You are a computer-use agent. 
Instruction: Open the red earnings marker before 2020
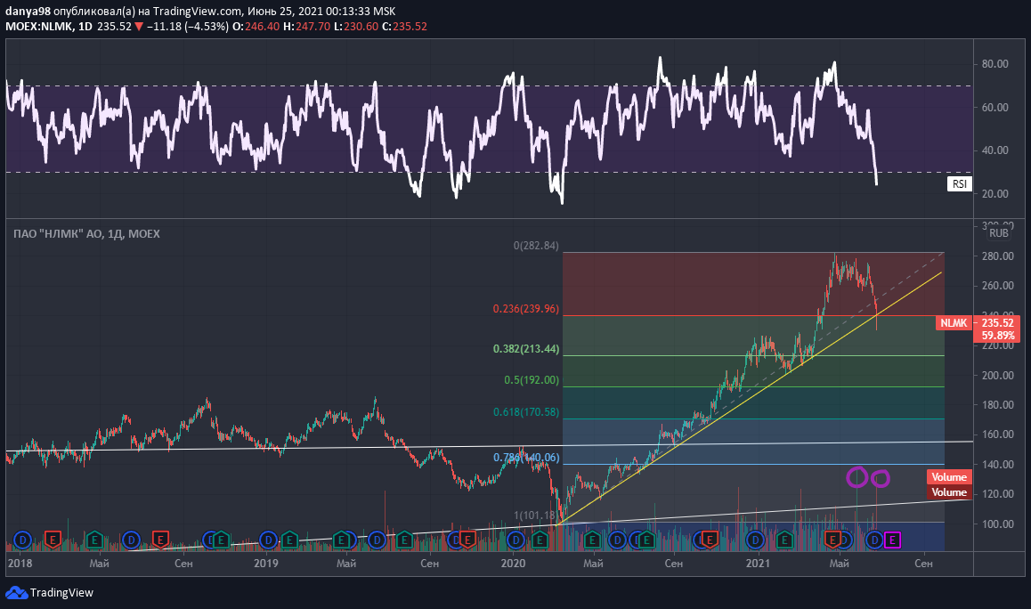[467, 540]
